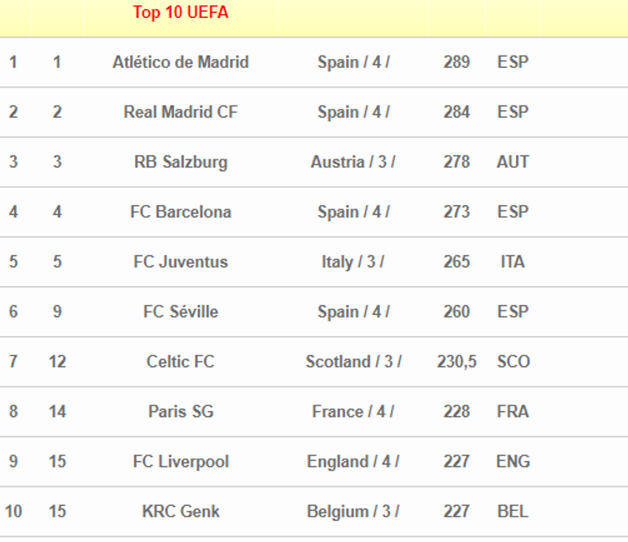Click the France / 4 / country cell

point(353,411)
